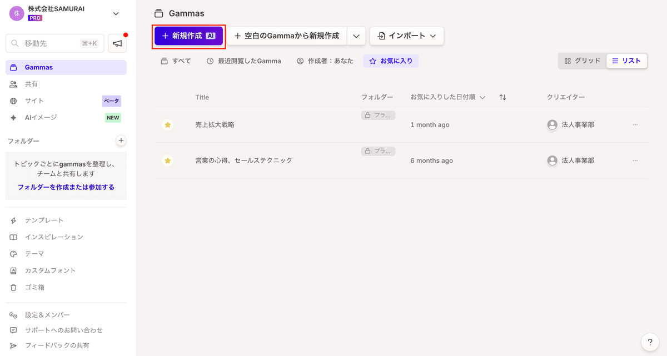This screenshot has width=667, height=356.
Task: Select the すべて filter tab
Action: pos(176,61)
